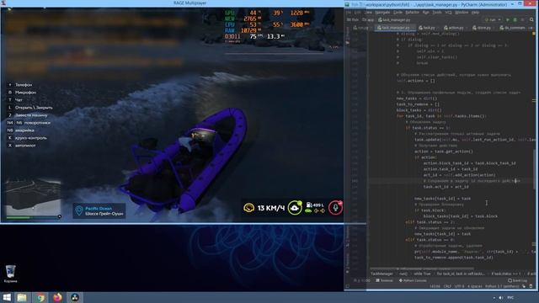Open the Event Log panel
This screenshot has height=303, width=539.
(x=517, y=280)
